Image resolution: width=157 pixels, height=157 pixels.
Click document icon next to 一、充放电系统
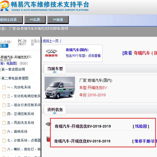4,87
